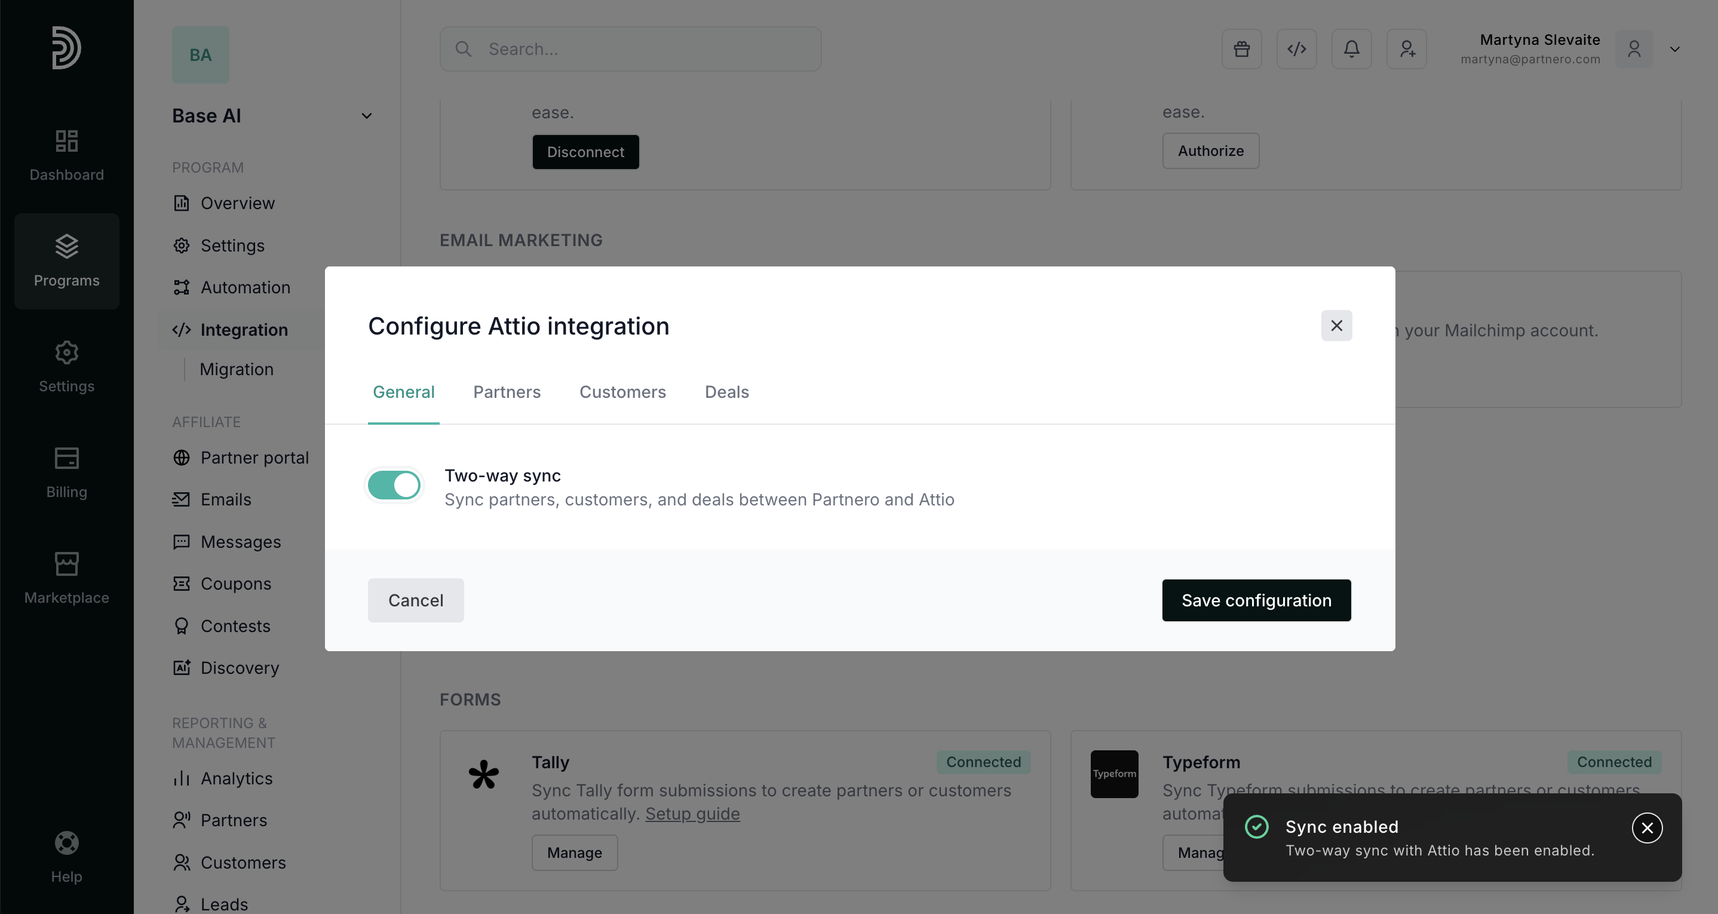This screenshot has height=914, width=1718.
Task: Click Save configuration button
Action: (1256, 600)
